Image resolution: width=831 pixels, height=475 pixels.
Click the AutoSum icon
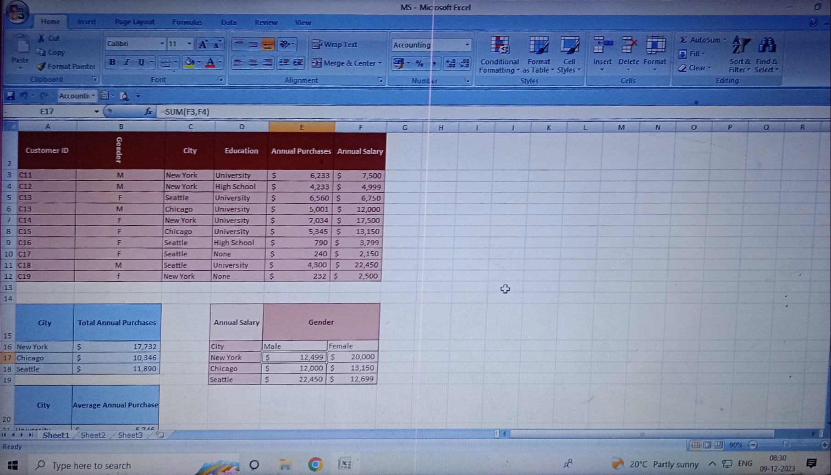tap(683, 40)
